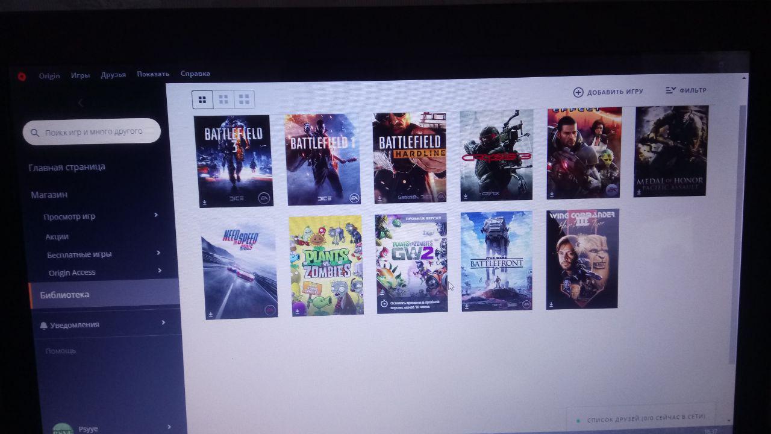This screenshot has width=771, height=434.
Task: Open the Фильтр filter panel
Action: pos(687,90)
